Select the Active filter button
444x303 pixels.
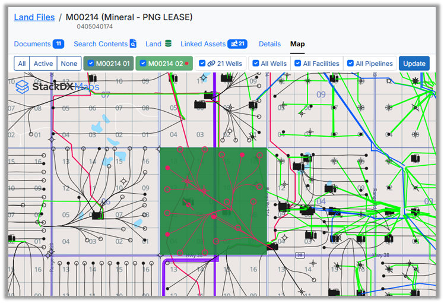(x=43, y=64)
